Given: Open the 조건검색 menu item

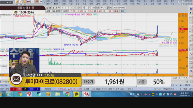Looking at the screenshot, I should 98,2.
